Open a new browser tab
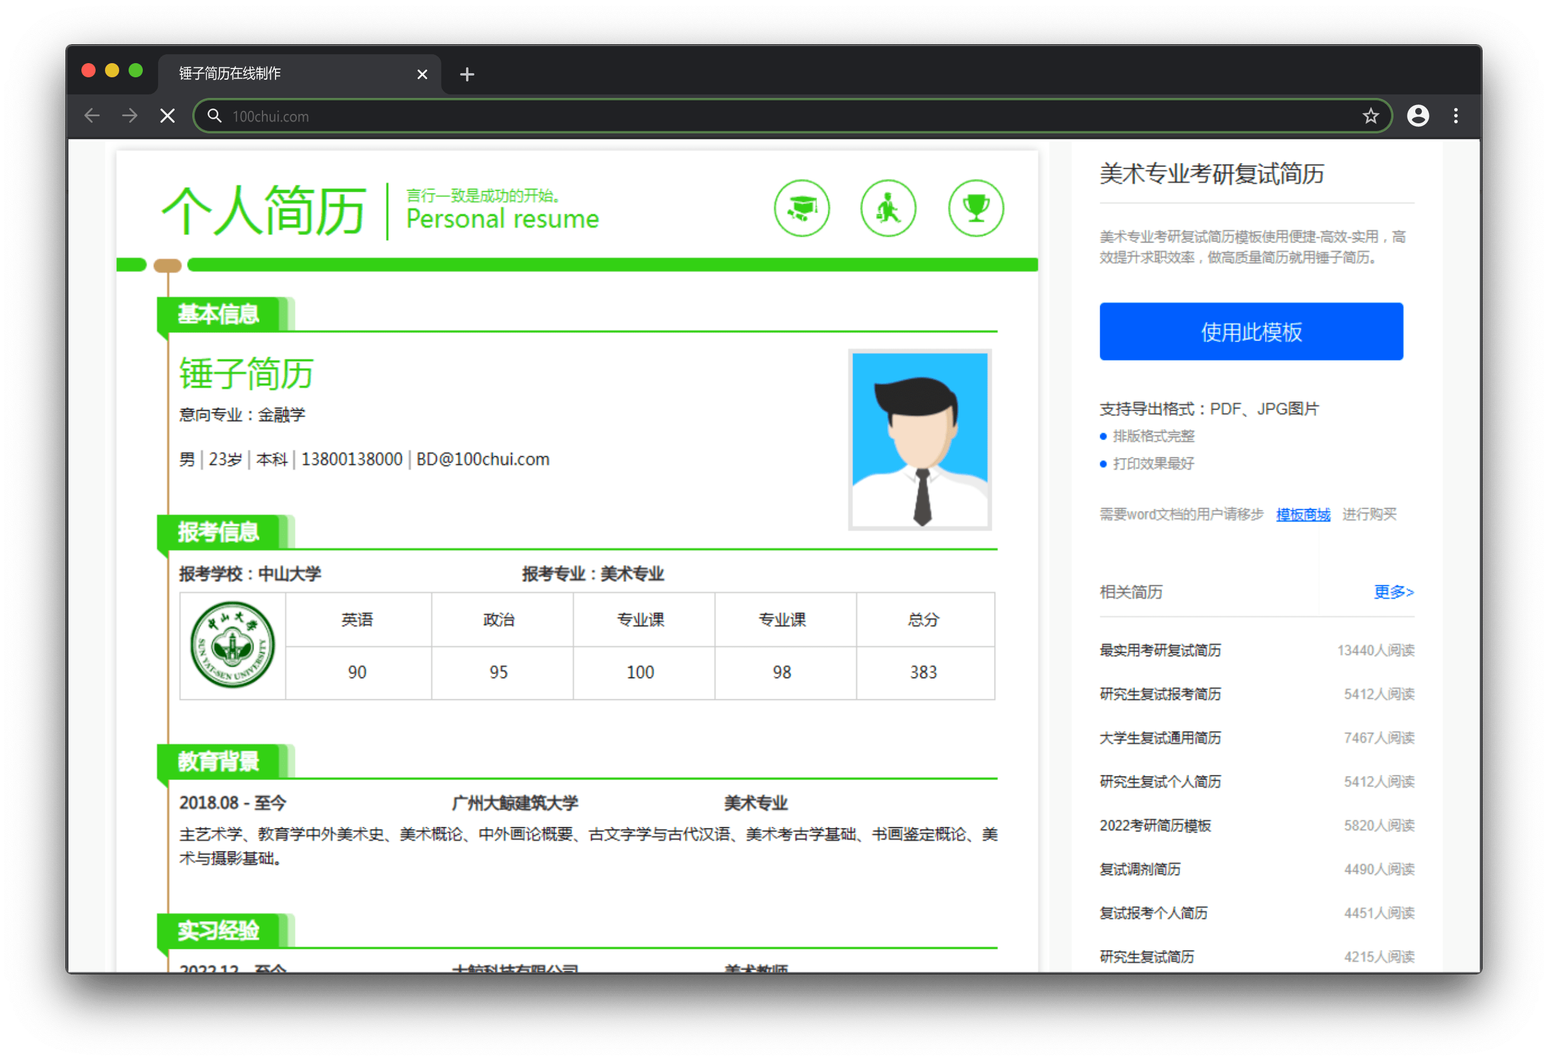The image size is (1548, 1061). point(467,74)
